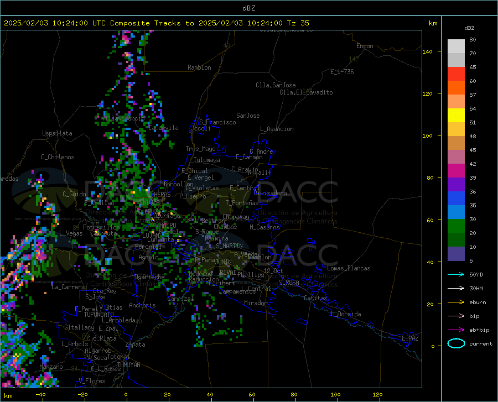Click the Ugarteche label
The height and width of the screenshot is (402, 498).
point(149,277)
